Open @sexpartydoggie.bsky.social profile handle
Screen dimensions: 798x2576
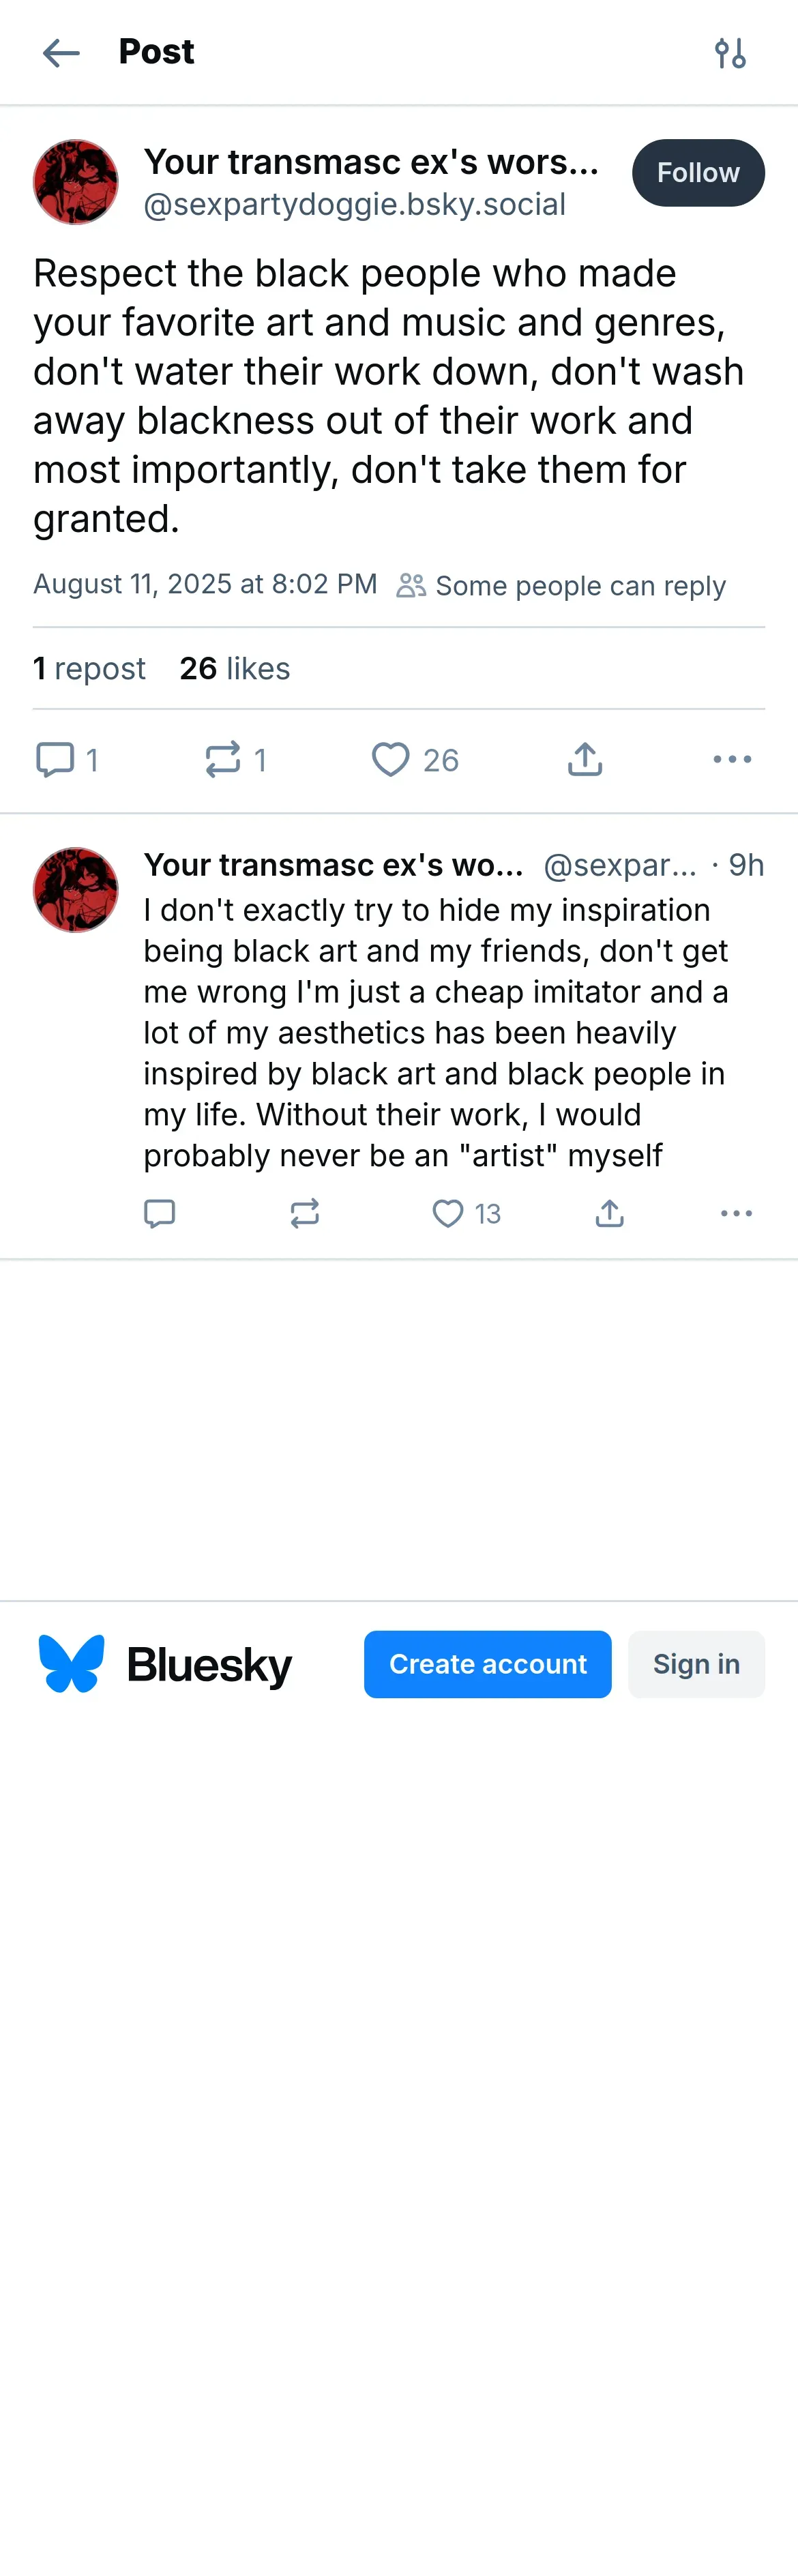click(355, 204)
